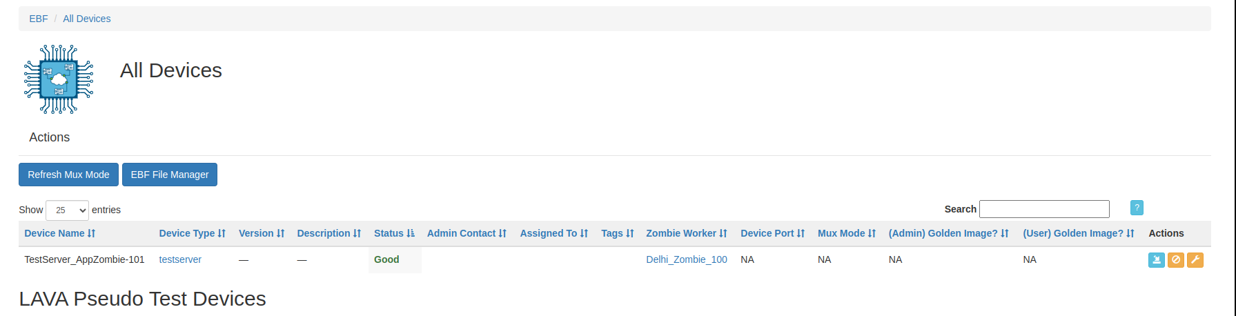
Task: Sort by Device Type column header
Action: point(193,233)
